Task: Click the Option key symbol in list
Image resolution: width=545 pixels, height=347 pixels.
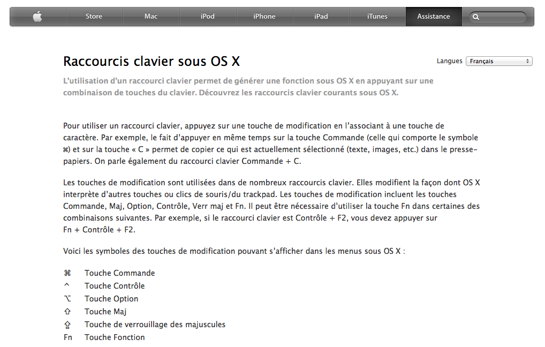Action: 67,299
